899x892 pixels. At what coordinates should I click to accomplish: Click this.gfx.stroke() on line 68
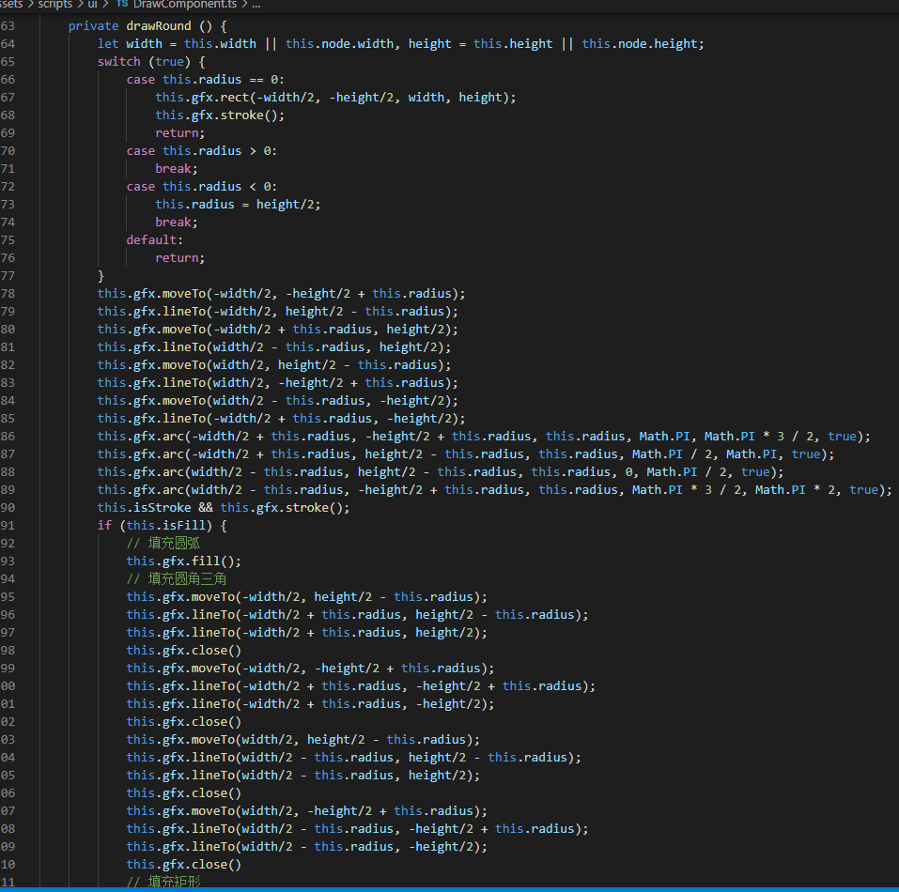tap(220, 115)
